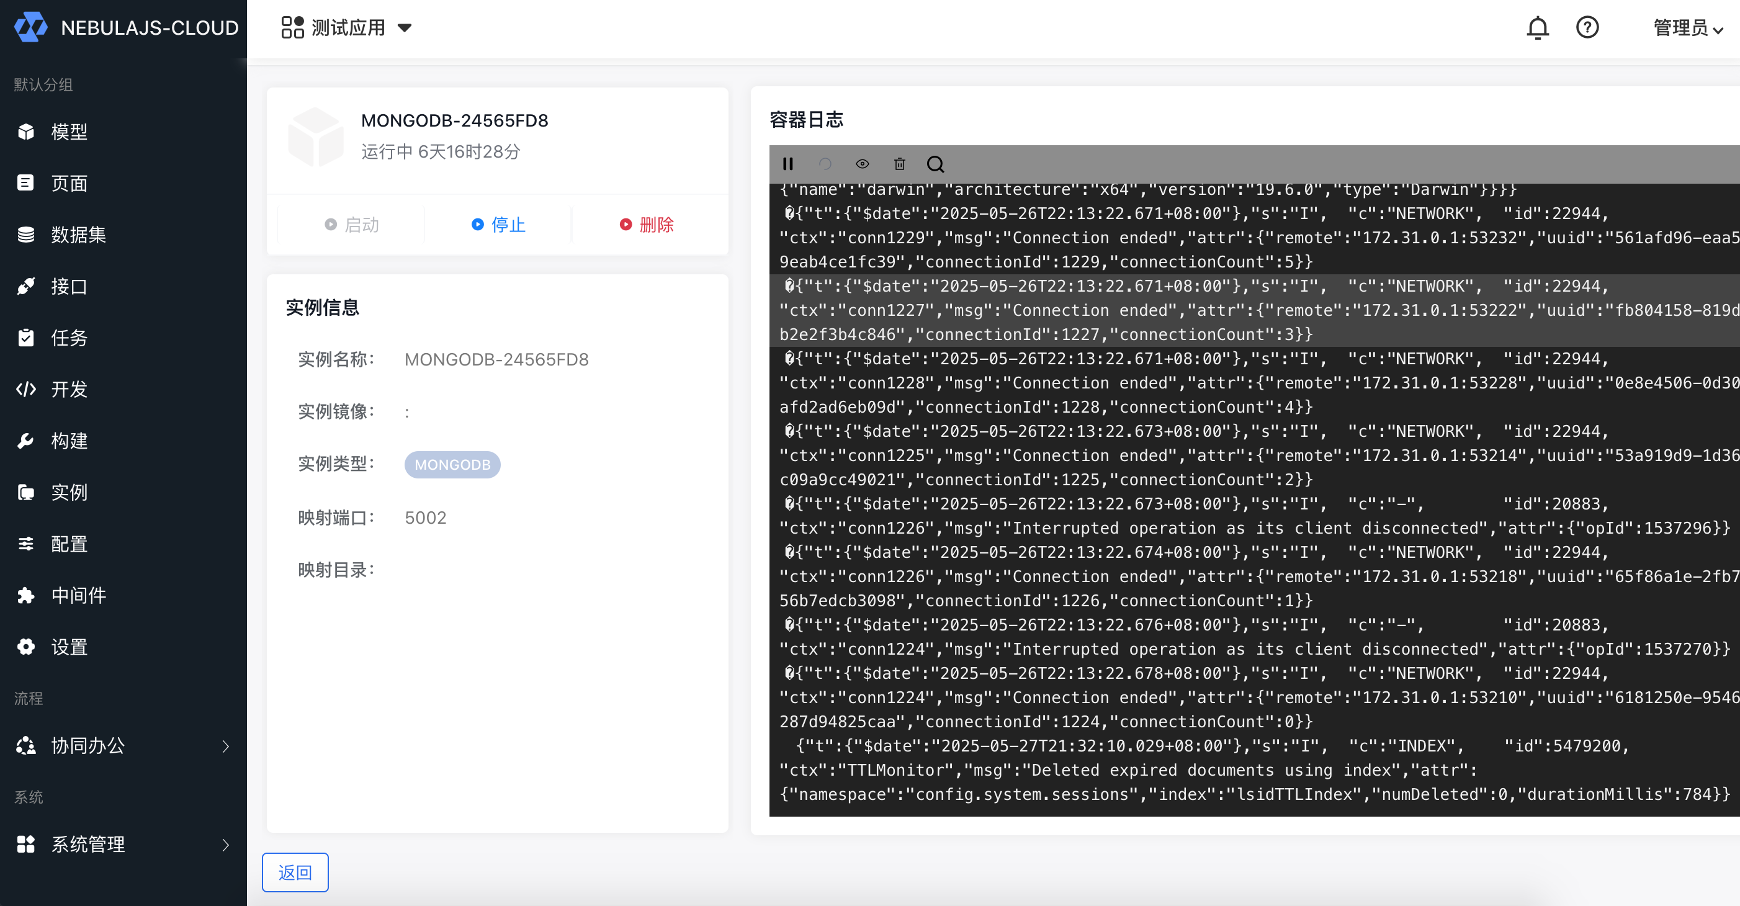The image size is (1740, 906).
Task: Search logs using the magnifier icon
Action: tap(936, 163)
